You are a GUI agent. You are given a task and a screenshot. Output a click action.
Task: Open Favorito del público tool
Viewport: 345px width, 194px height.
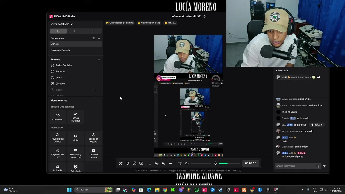point(58,138)
